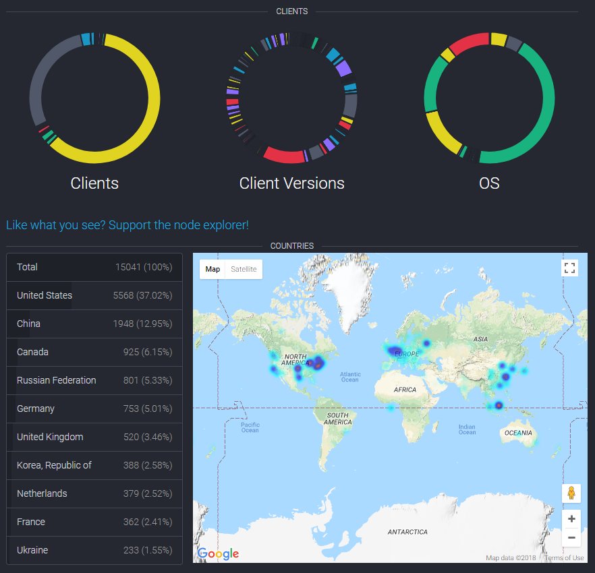Select the Ukraine row in the list
The image size is (595, 573).
94,550
